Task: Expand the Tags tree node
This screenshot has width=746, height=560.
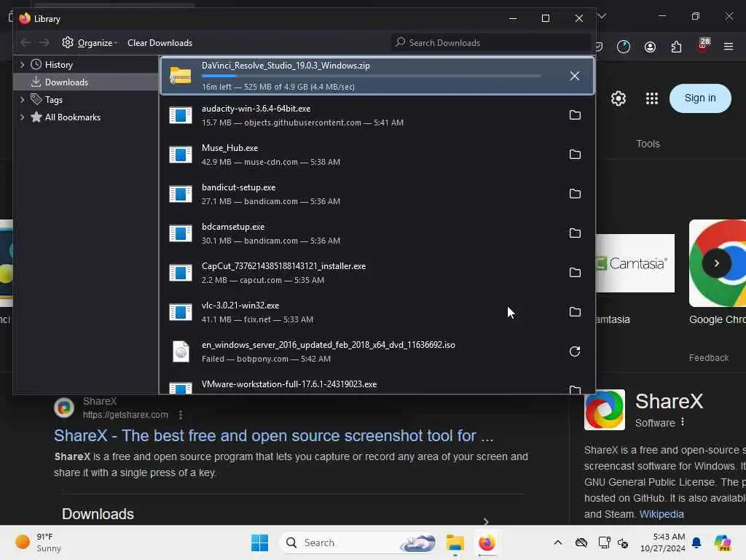Action: point(22,100)
